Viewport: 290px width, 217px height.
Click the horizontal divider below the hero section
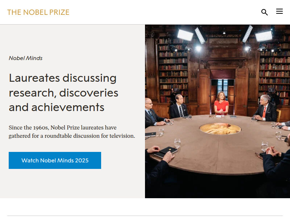pos(145,216)
